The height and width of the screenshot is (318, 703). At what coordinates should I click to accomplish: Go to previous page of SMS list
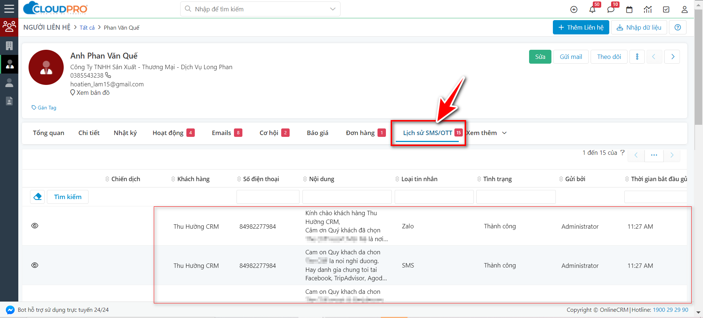pos(636,155)
